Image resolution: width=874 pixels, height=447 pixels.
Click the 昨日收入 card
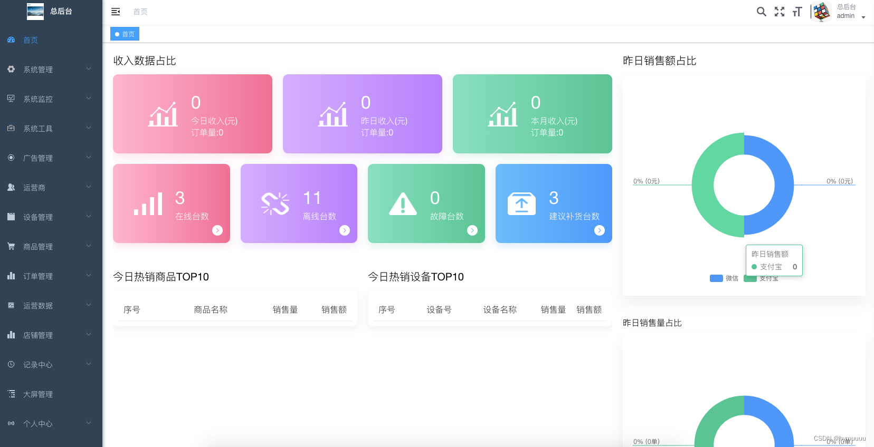(x=363, y=114)
